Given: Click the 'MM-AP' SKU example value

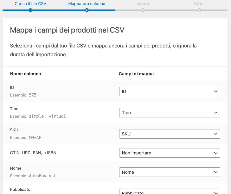Looking at the screenshot, I should pos(35,137).
